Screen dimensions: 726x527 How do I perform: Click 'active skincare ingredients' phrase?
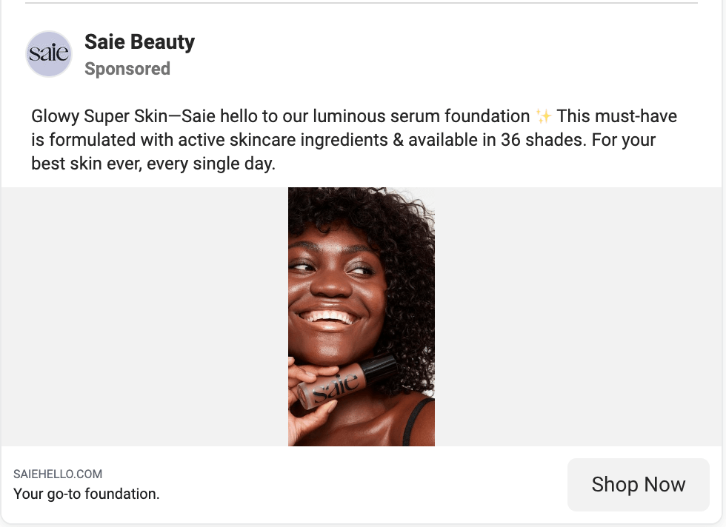283,140
